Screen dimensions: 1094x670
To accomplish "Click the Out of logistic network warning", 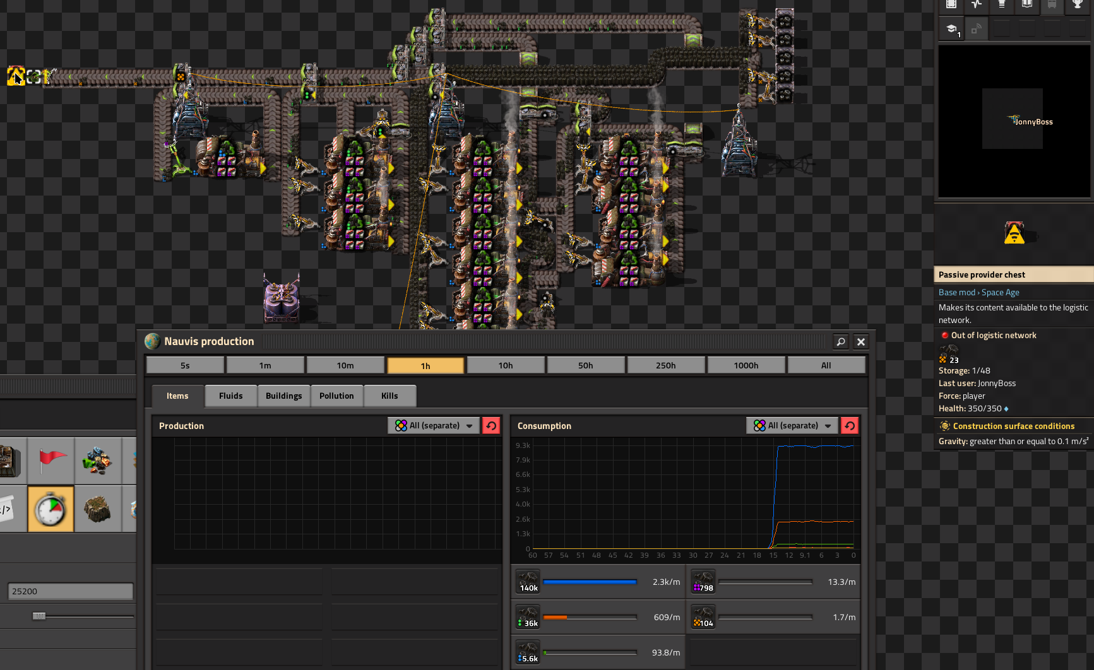I will 989,336.
